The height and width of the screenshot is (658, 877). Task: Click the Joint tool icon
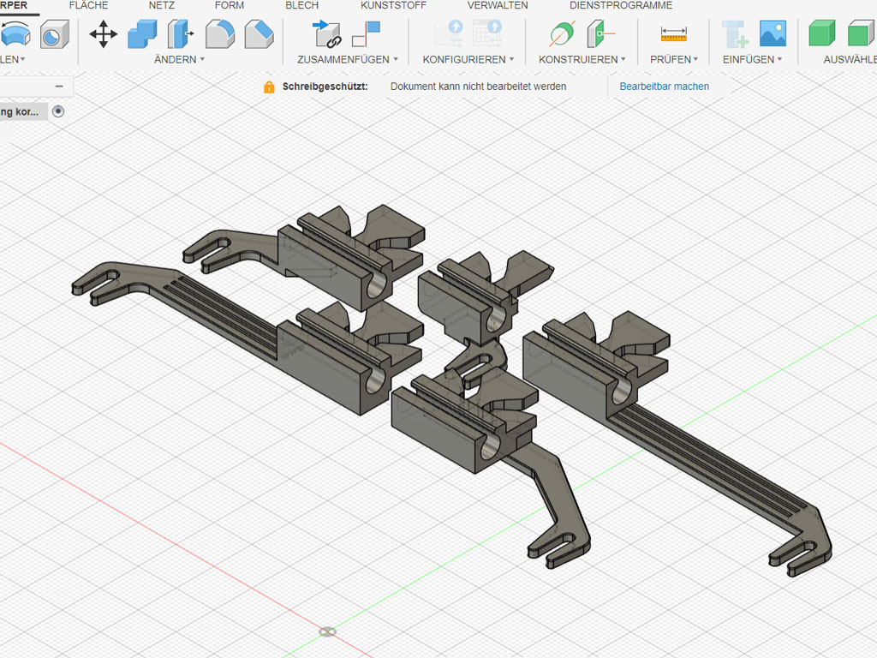327,34
